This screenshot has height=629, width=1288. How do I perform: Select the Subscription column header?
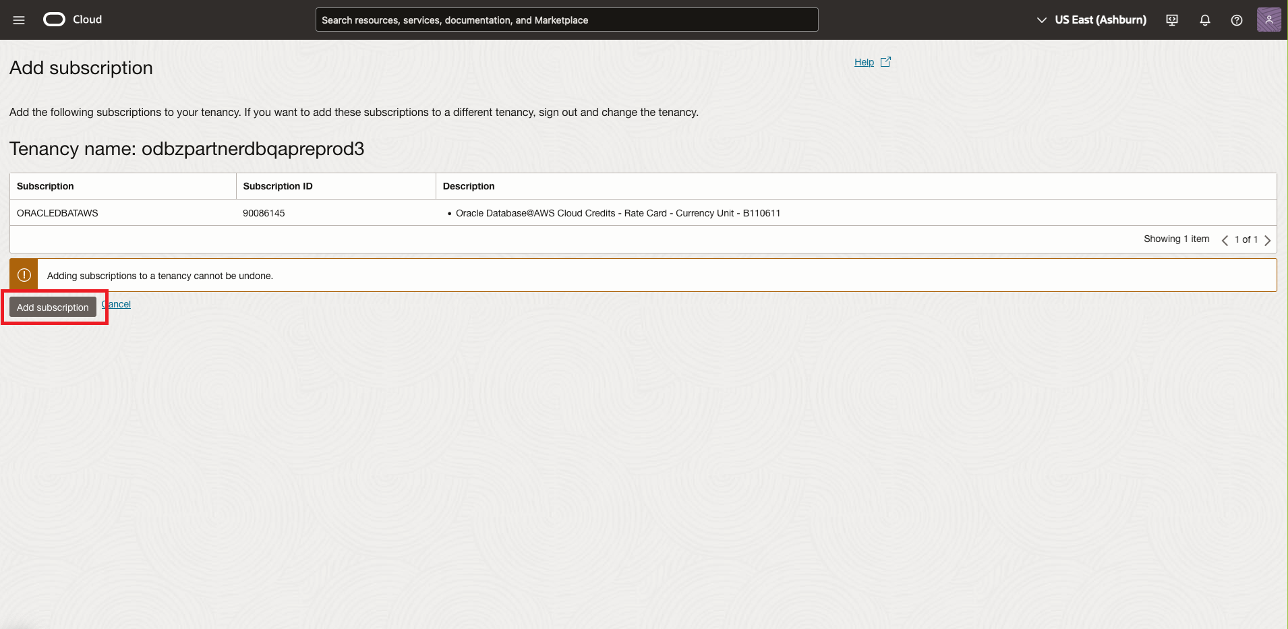45,186
